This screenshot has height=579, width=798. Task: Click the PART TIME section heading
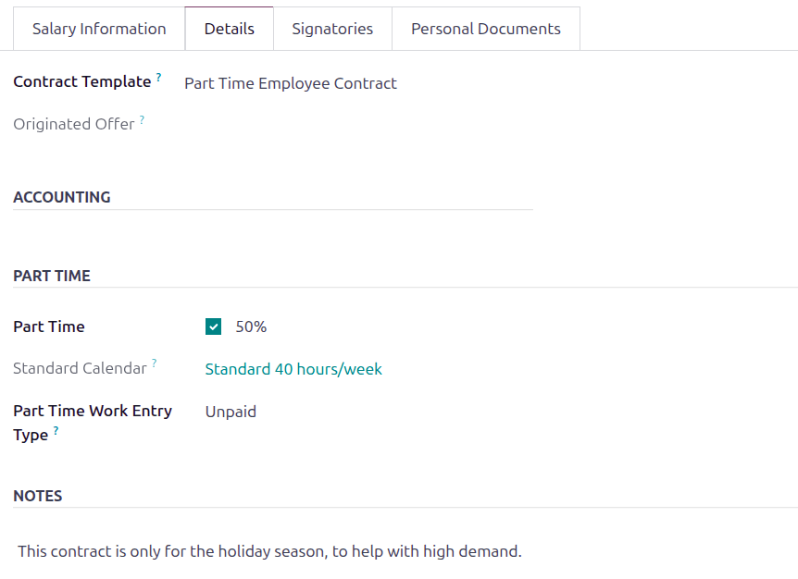click(x=52, y=276)
